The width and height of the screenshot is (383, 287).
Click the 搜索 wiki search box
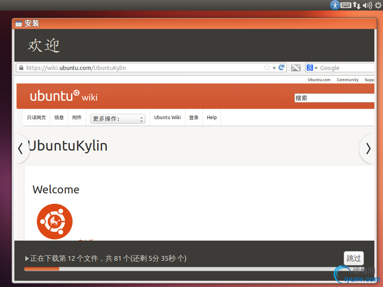coord(334,98)
